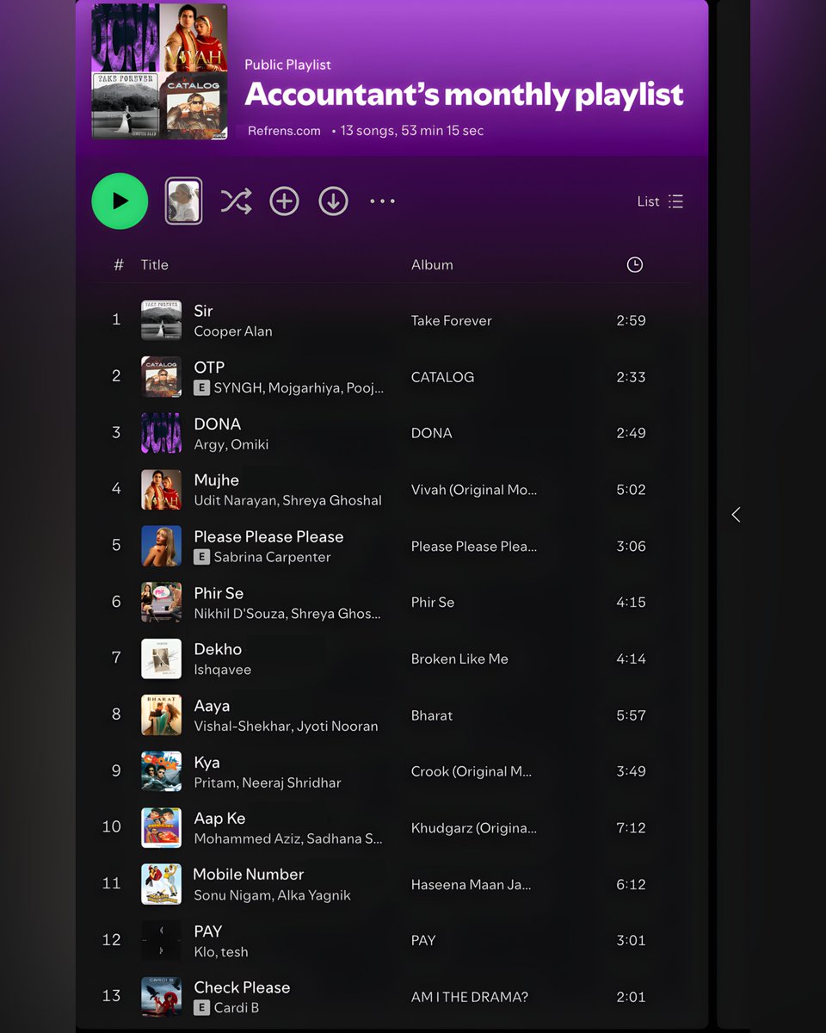The height and width of the screenshot is (1033, 826).
Task: Click PAY track cover art
Action: [x=161, y=941]
